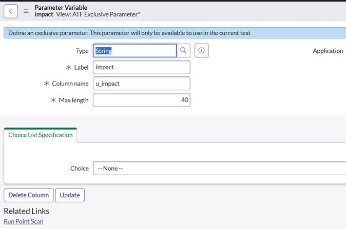
Task: Open the Type lookup magnifier icon
Action: point(183,51)
